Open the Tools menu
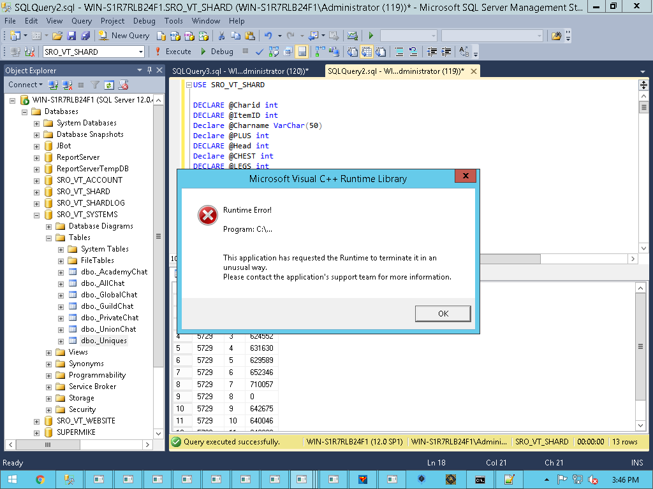This screenshot has width=653, height=489. [173, 21]
